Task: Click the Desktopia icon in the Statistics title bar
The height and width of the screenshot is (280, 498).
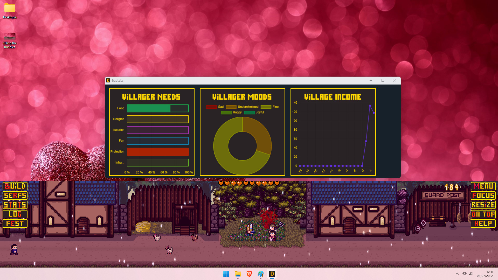Action: (108, 80)
